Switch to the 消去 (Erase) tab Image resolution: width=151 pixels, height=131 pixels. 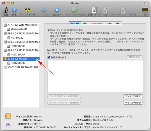[85, 23]
